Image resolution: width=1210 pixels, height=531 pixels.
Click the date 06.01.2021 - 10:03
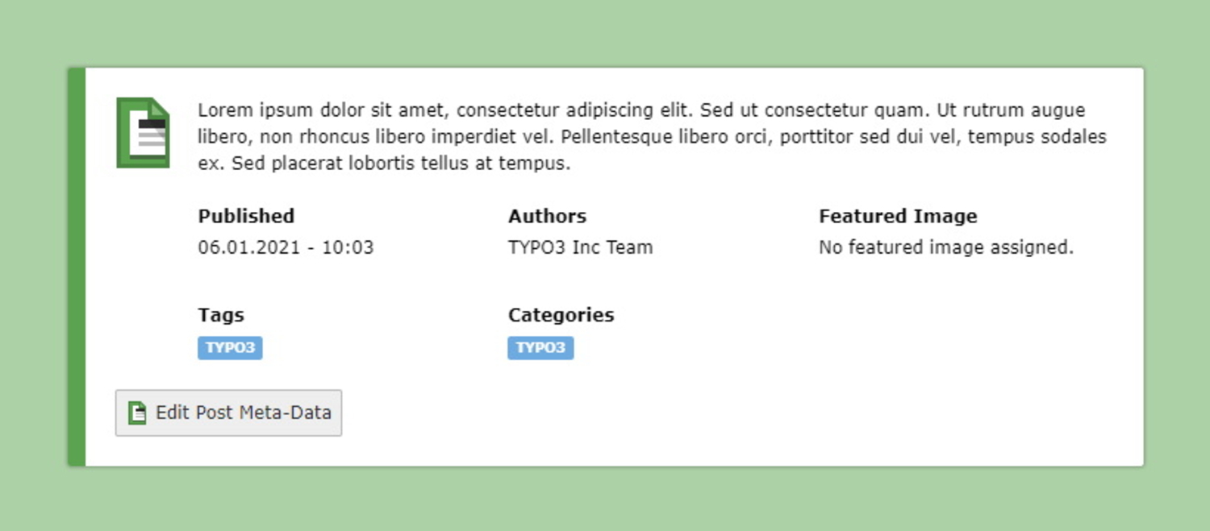click(x=286, y=247)
